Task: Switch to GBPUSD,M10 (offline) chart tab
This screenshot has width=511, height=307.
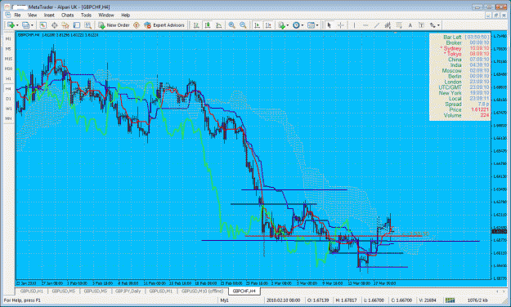Action: tap(203, 291)
